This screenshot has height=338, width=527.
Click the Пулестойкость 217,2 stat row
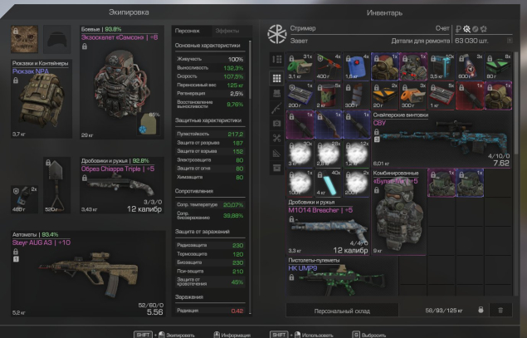[210, 134]
